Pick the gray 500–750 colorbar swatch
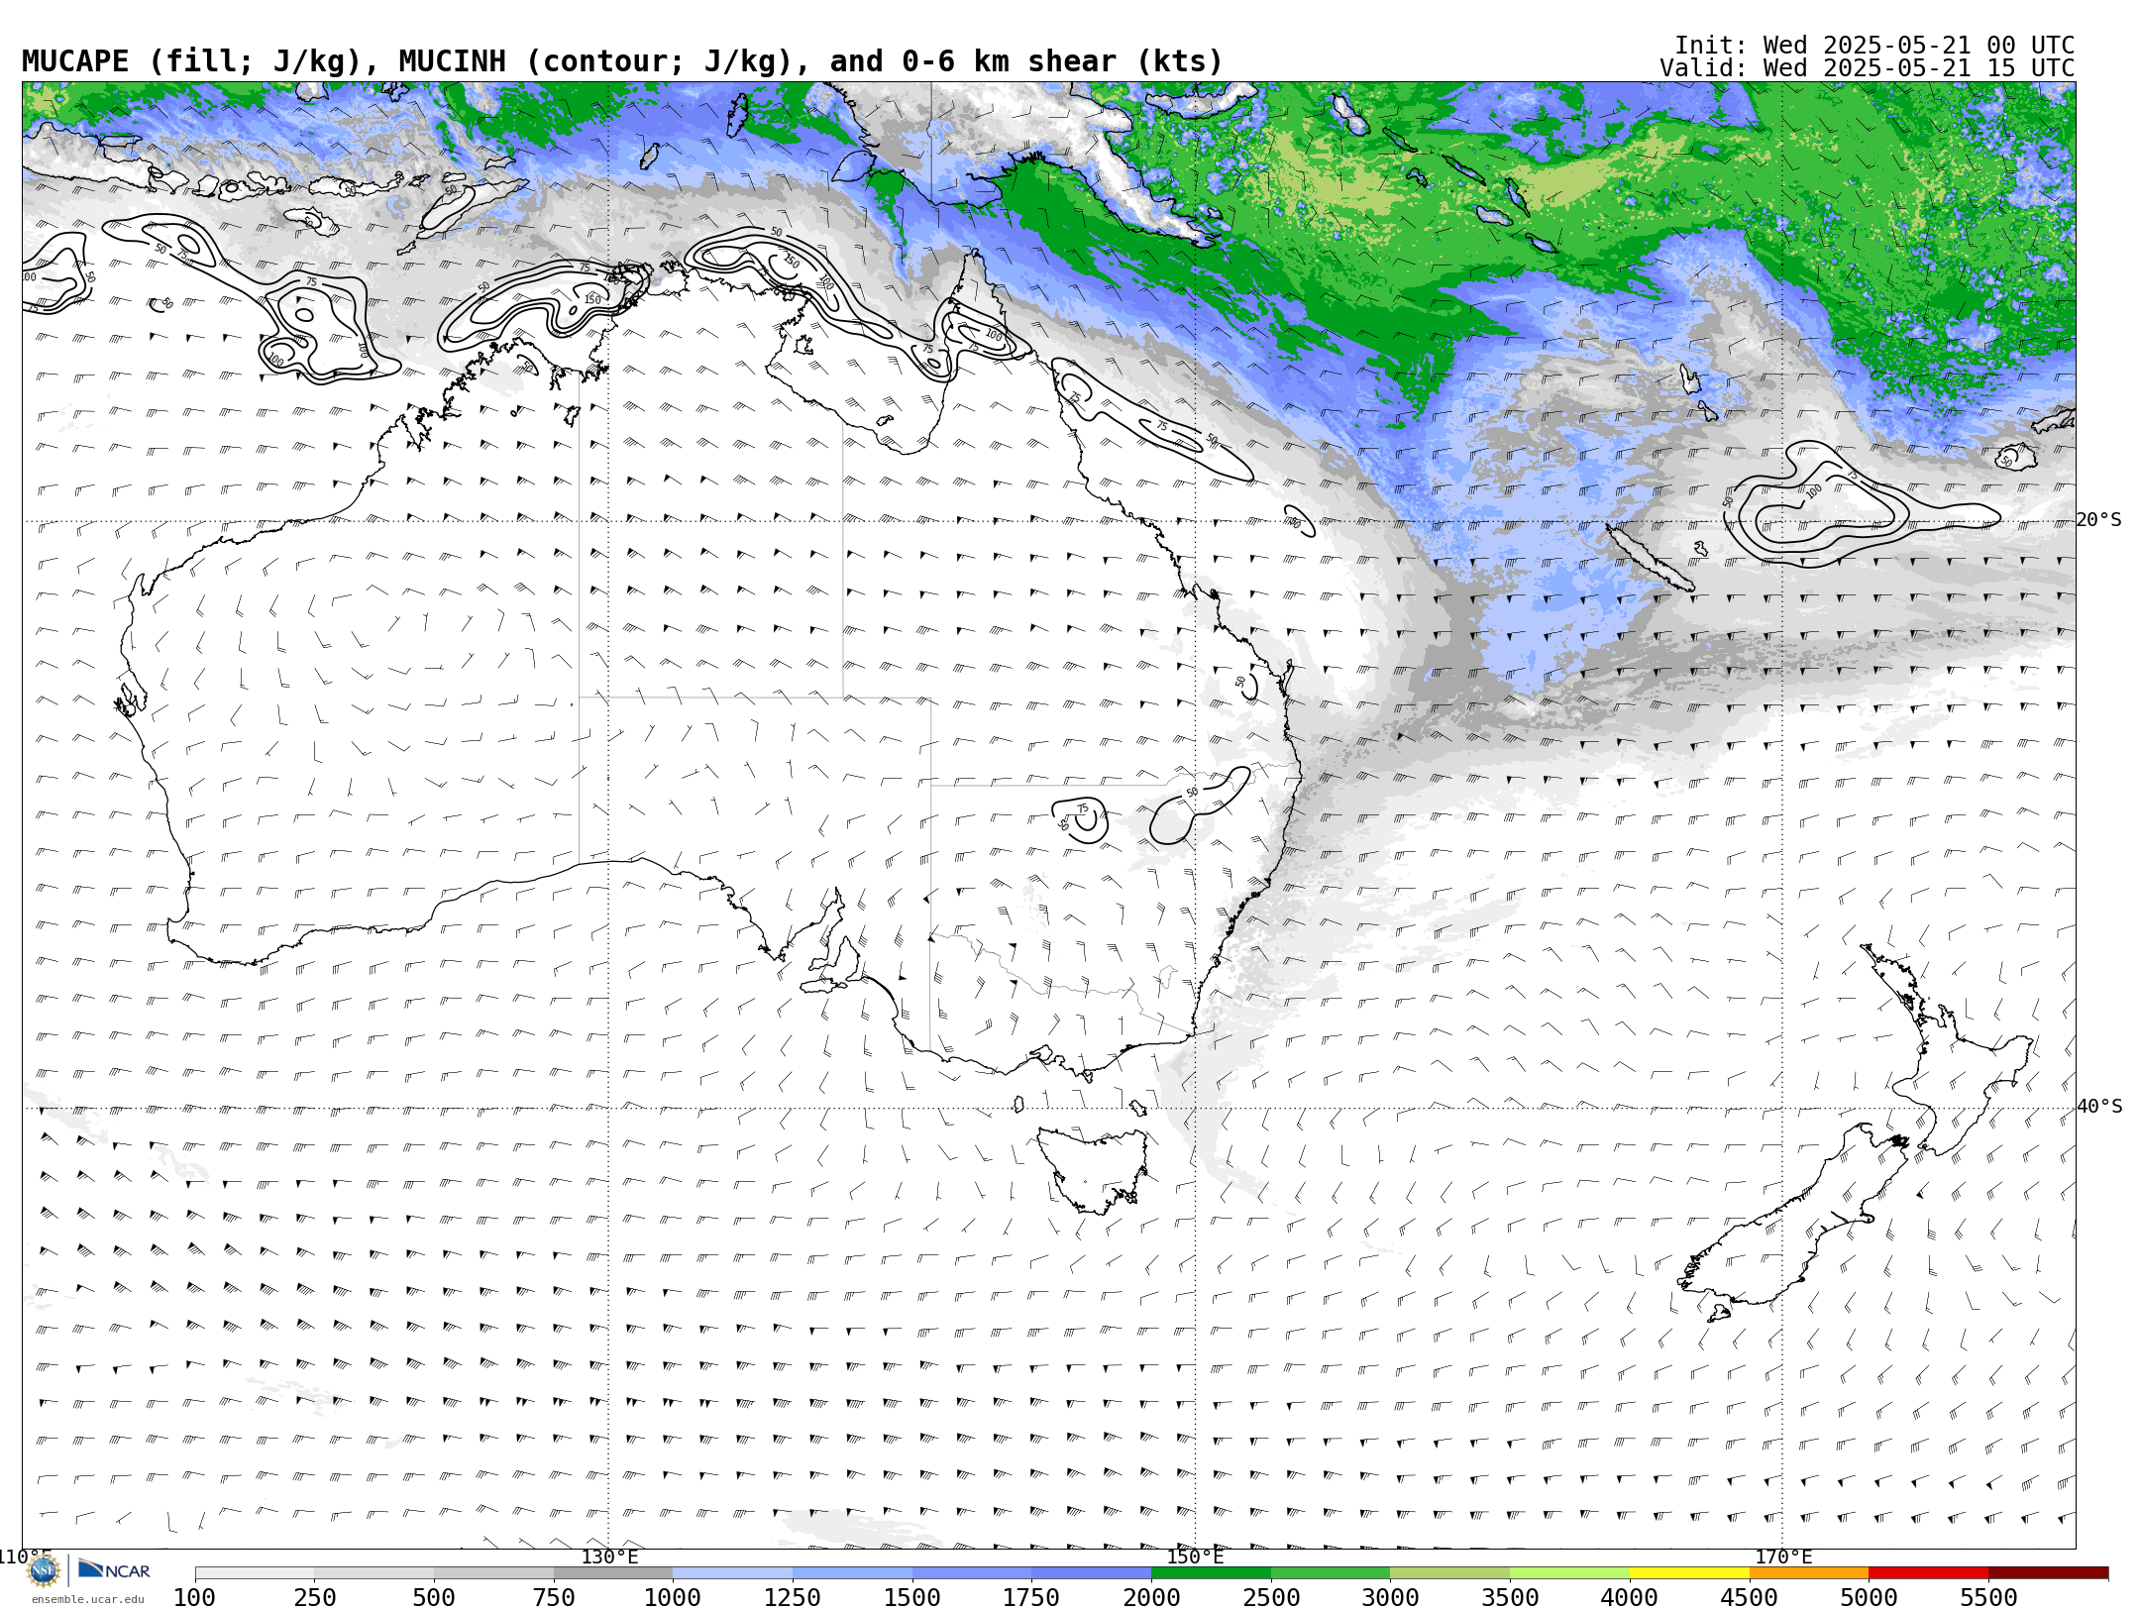This screenshot has height=1611, width=2140. tap(493, 1573)
